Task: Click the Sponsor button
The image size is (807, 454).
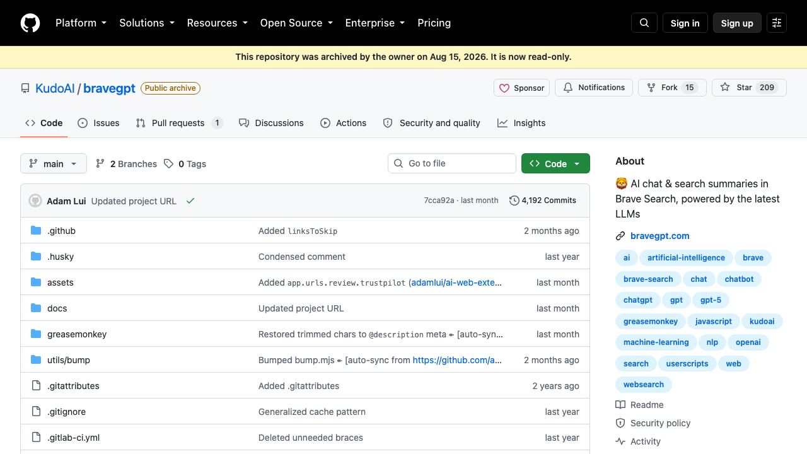Action: 521,88
